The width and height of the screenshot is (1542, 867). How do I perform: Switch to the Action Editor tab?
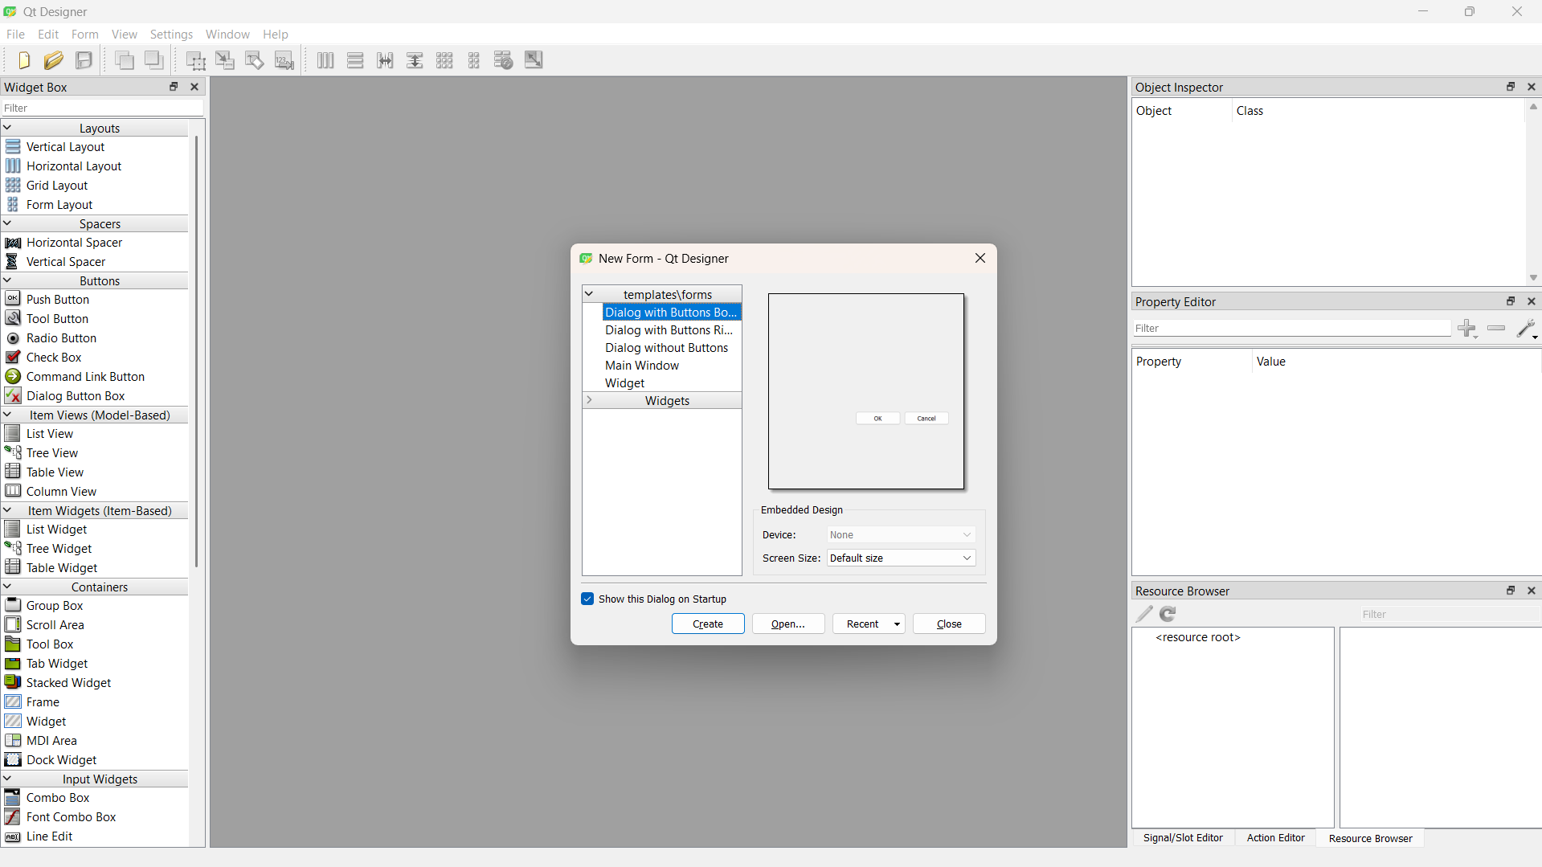coord(1275,838)
